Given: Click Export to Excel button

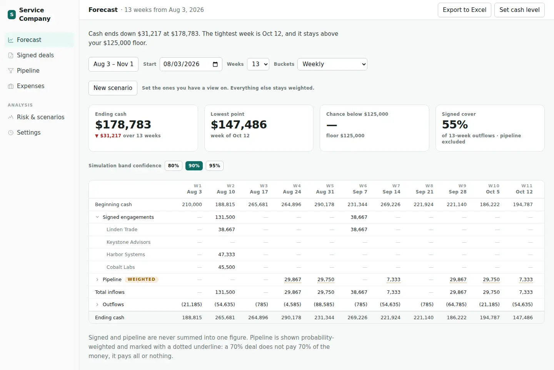Looking at the screenshot, I should coord(464,10).
